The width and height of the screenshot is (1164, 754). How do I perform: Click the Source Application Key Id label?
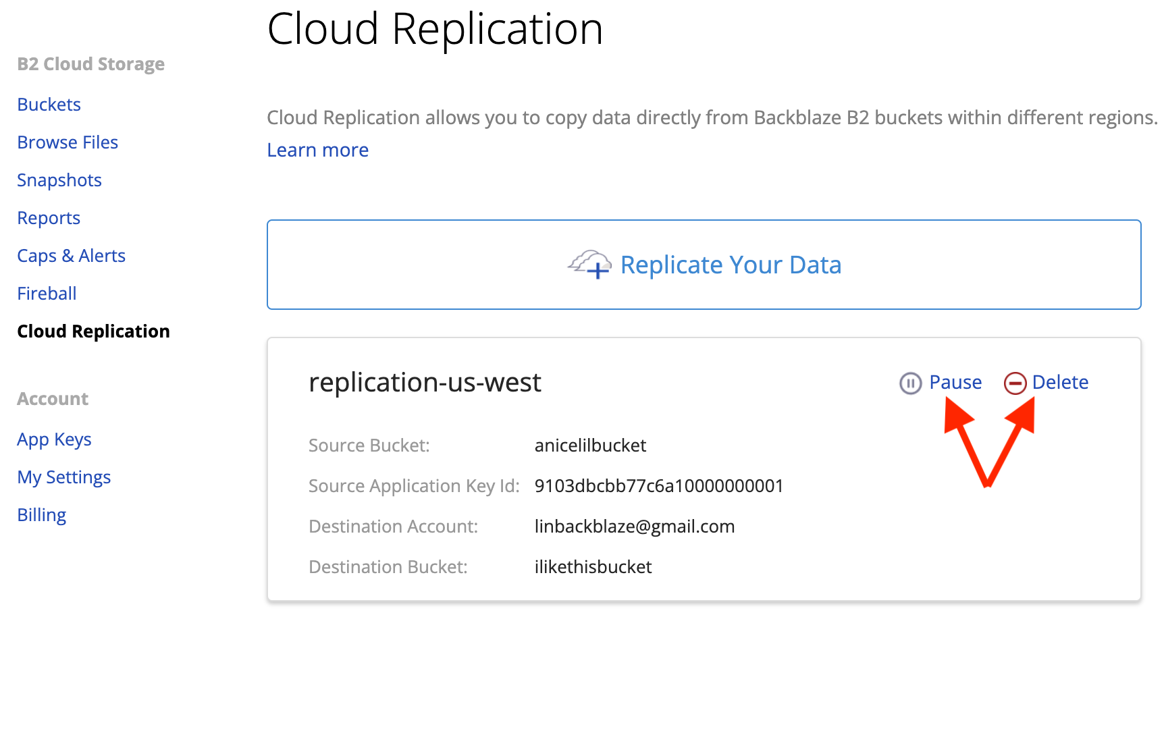414,486
